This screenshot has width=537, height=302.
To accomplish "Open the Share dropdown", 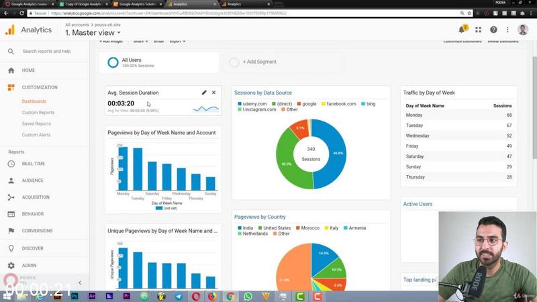I will point(140,42).
